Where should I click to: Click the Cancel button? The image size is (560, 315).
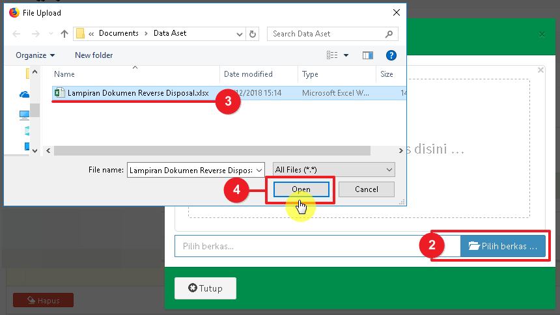367,189
